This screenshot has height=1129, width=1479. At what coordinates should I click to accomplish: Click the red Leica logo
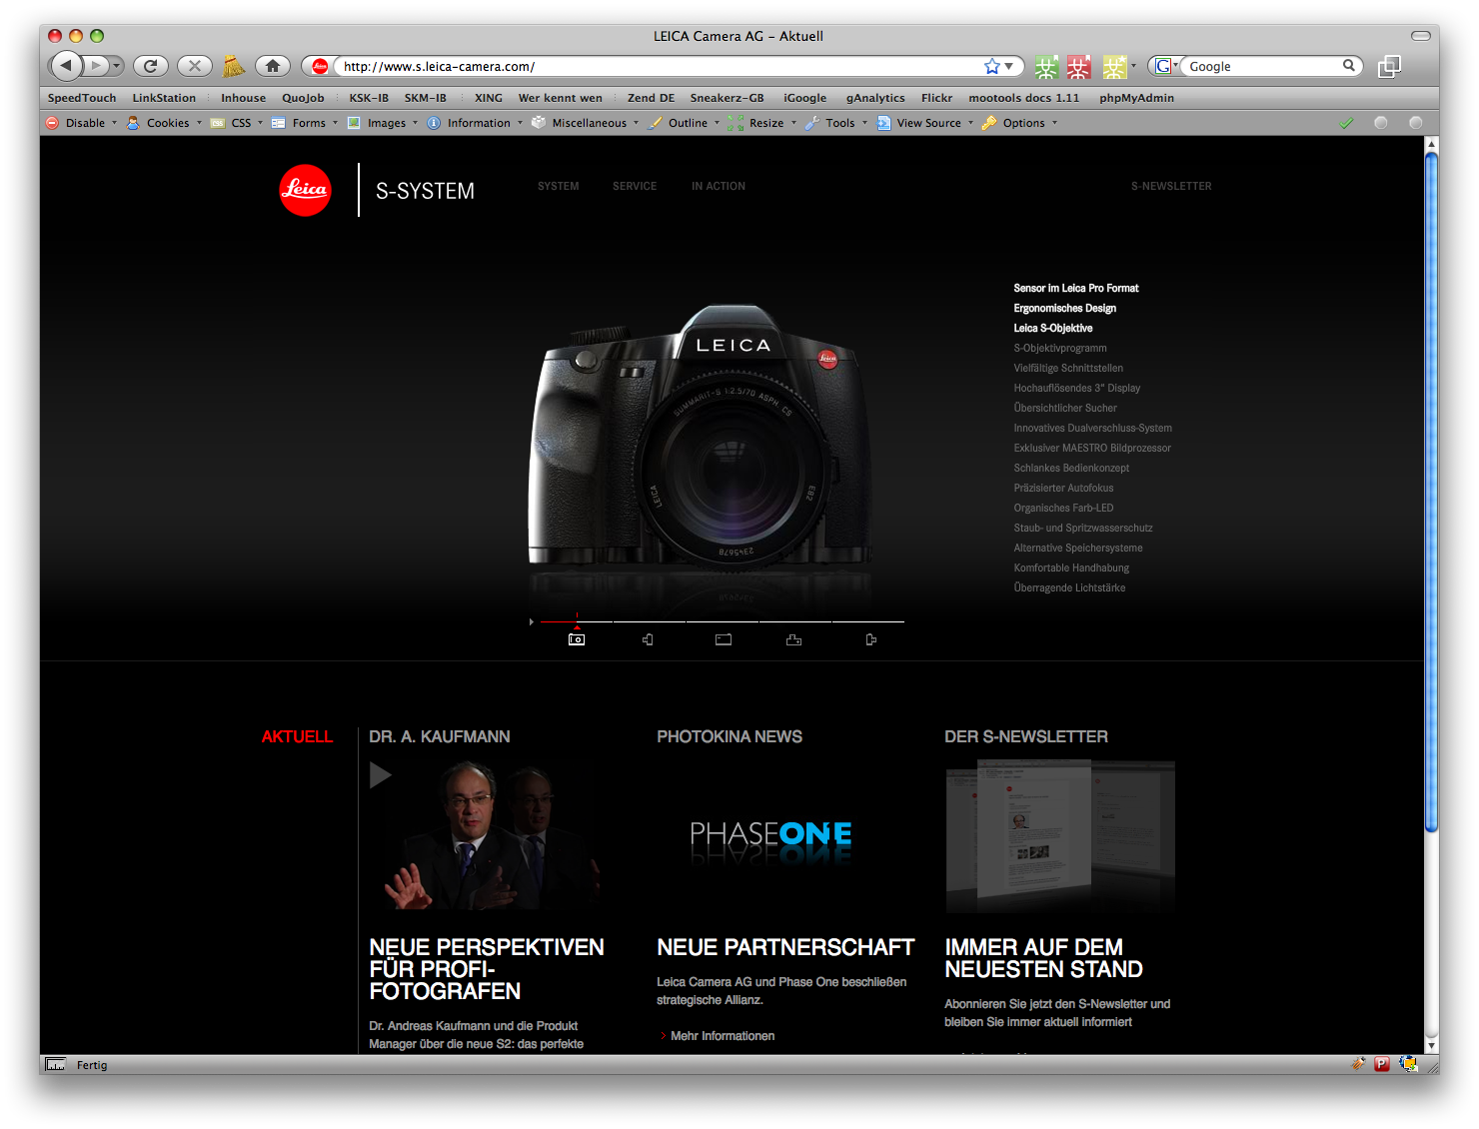click(305, 190)
